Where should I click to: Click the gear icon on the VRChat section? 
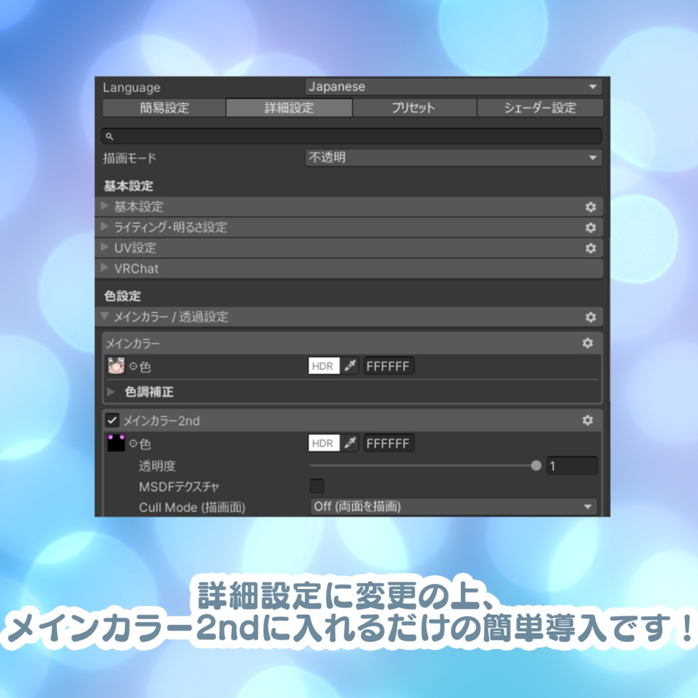tap(592, 269)
